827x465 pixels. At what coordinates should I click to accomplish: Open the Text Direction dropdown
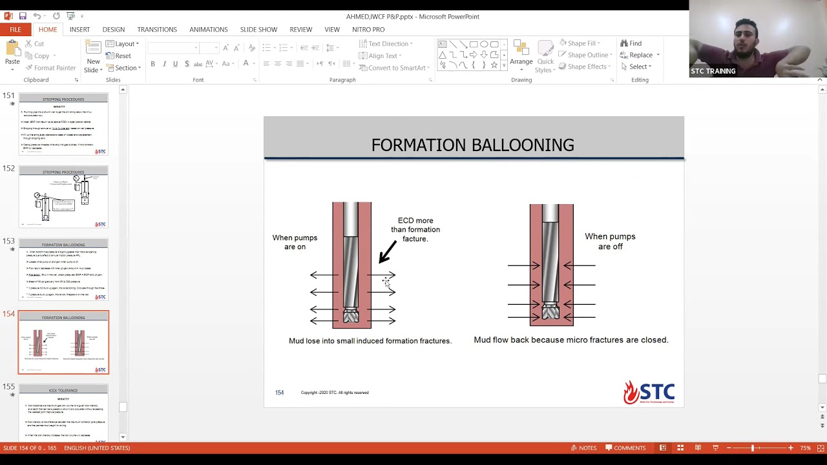(x=386, y=44)
